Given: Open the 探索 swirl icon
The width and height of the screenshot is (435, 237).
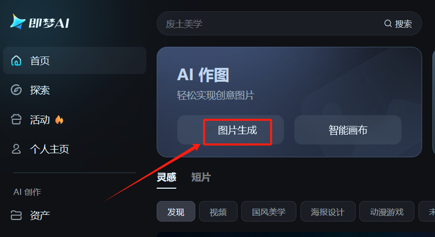Looking at the screenshot, I should [x=16, y=90].
